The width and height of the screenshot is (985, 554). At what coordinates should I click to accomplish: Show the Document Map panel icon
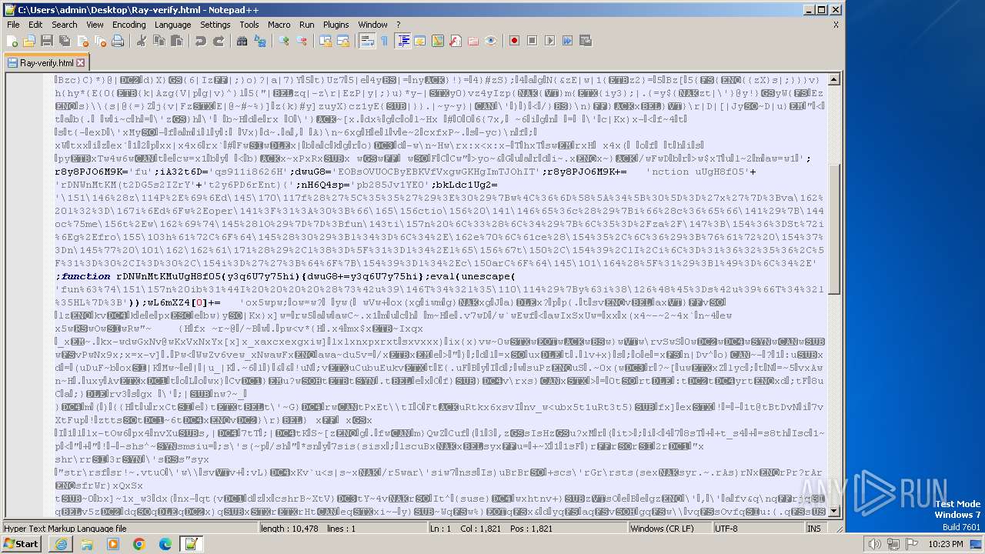point(438,41)
